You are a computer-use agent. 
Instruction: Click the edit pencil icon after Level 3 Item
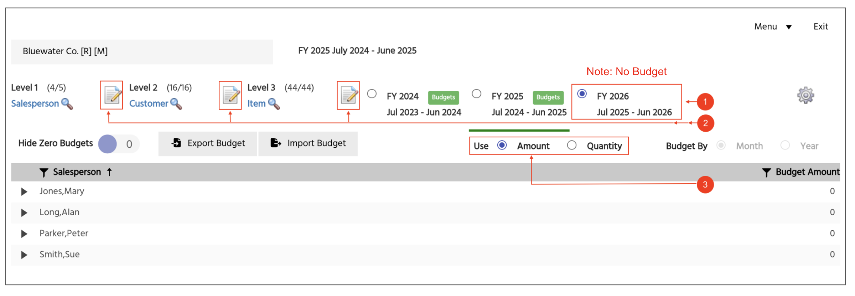[349, 95]
